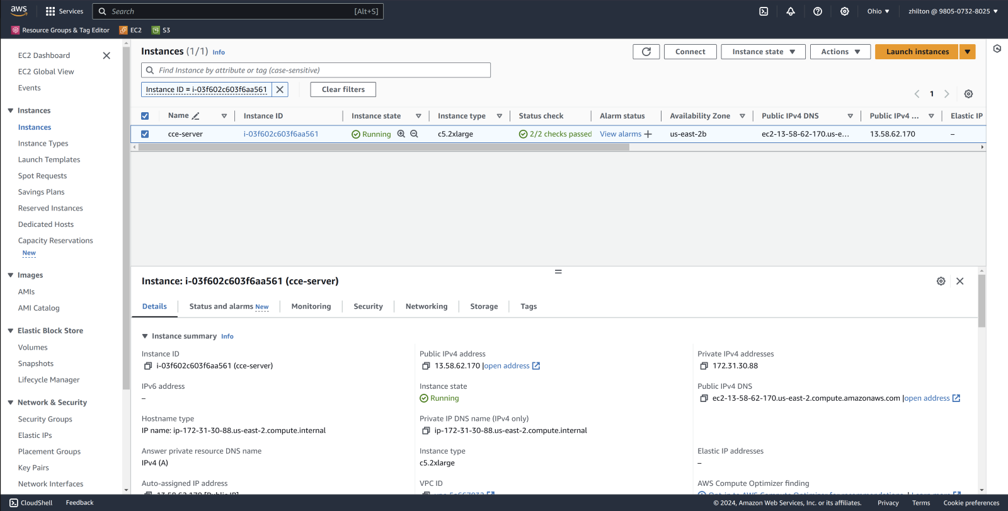Open the zhilton account menu

[953, 11]
